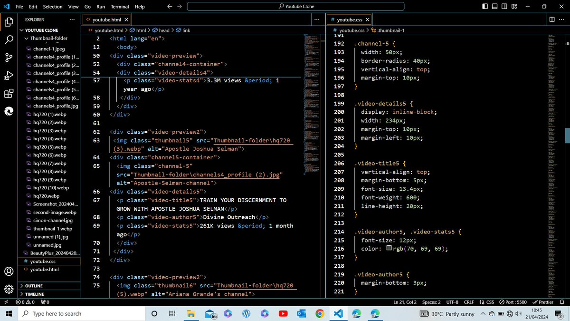570x321 pixels.
Task: Open the Manage gear icon
Action: pos(9,289)
